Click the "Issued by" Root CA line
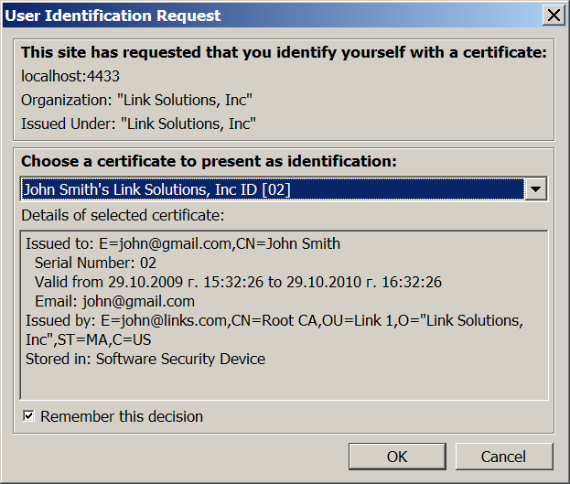The width and height of the screenshot is (570, 484). (x=274, y=320)
